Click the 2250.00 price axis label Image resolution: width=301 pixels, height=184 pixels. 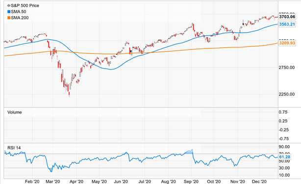click(287, 94)
